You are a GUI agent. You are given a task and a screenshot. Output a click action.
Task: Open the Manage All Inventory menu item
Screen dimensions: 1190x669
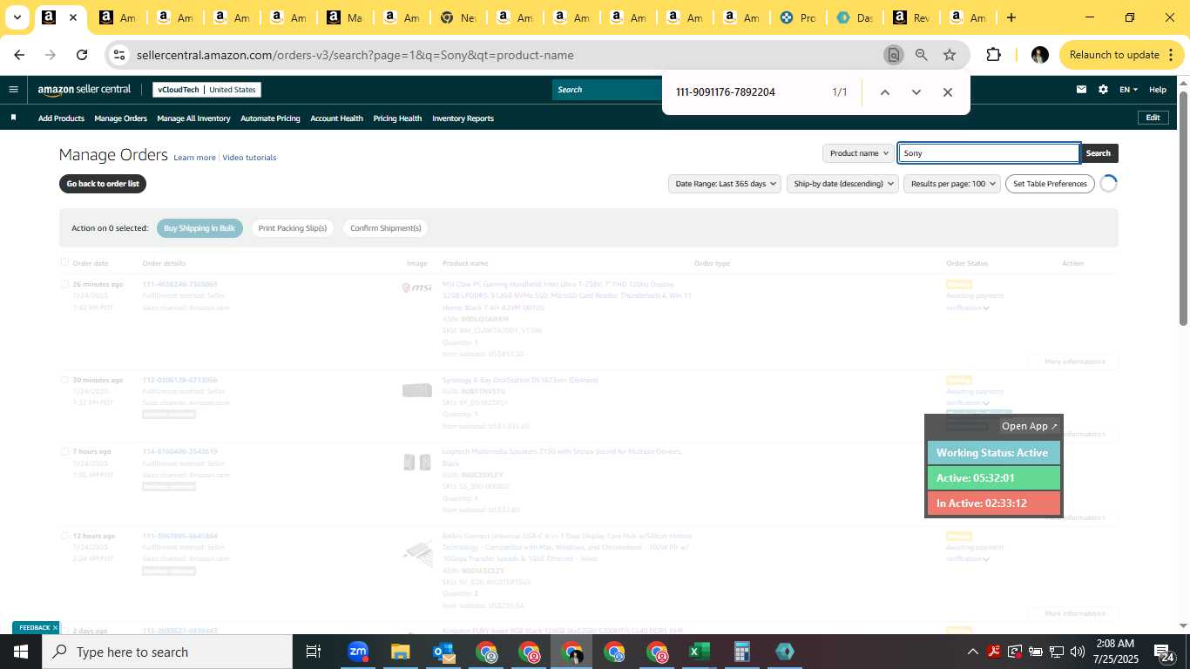click(193, 118)
